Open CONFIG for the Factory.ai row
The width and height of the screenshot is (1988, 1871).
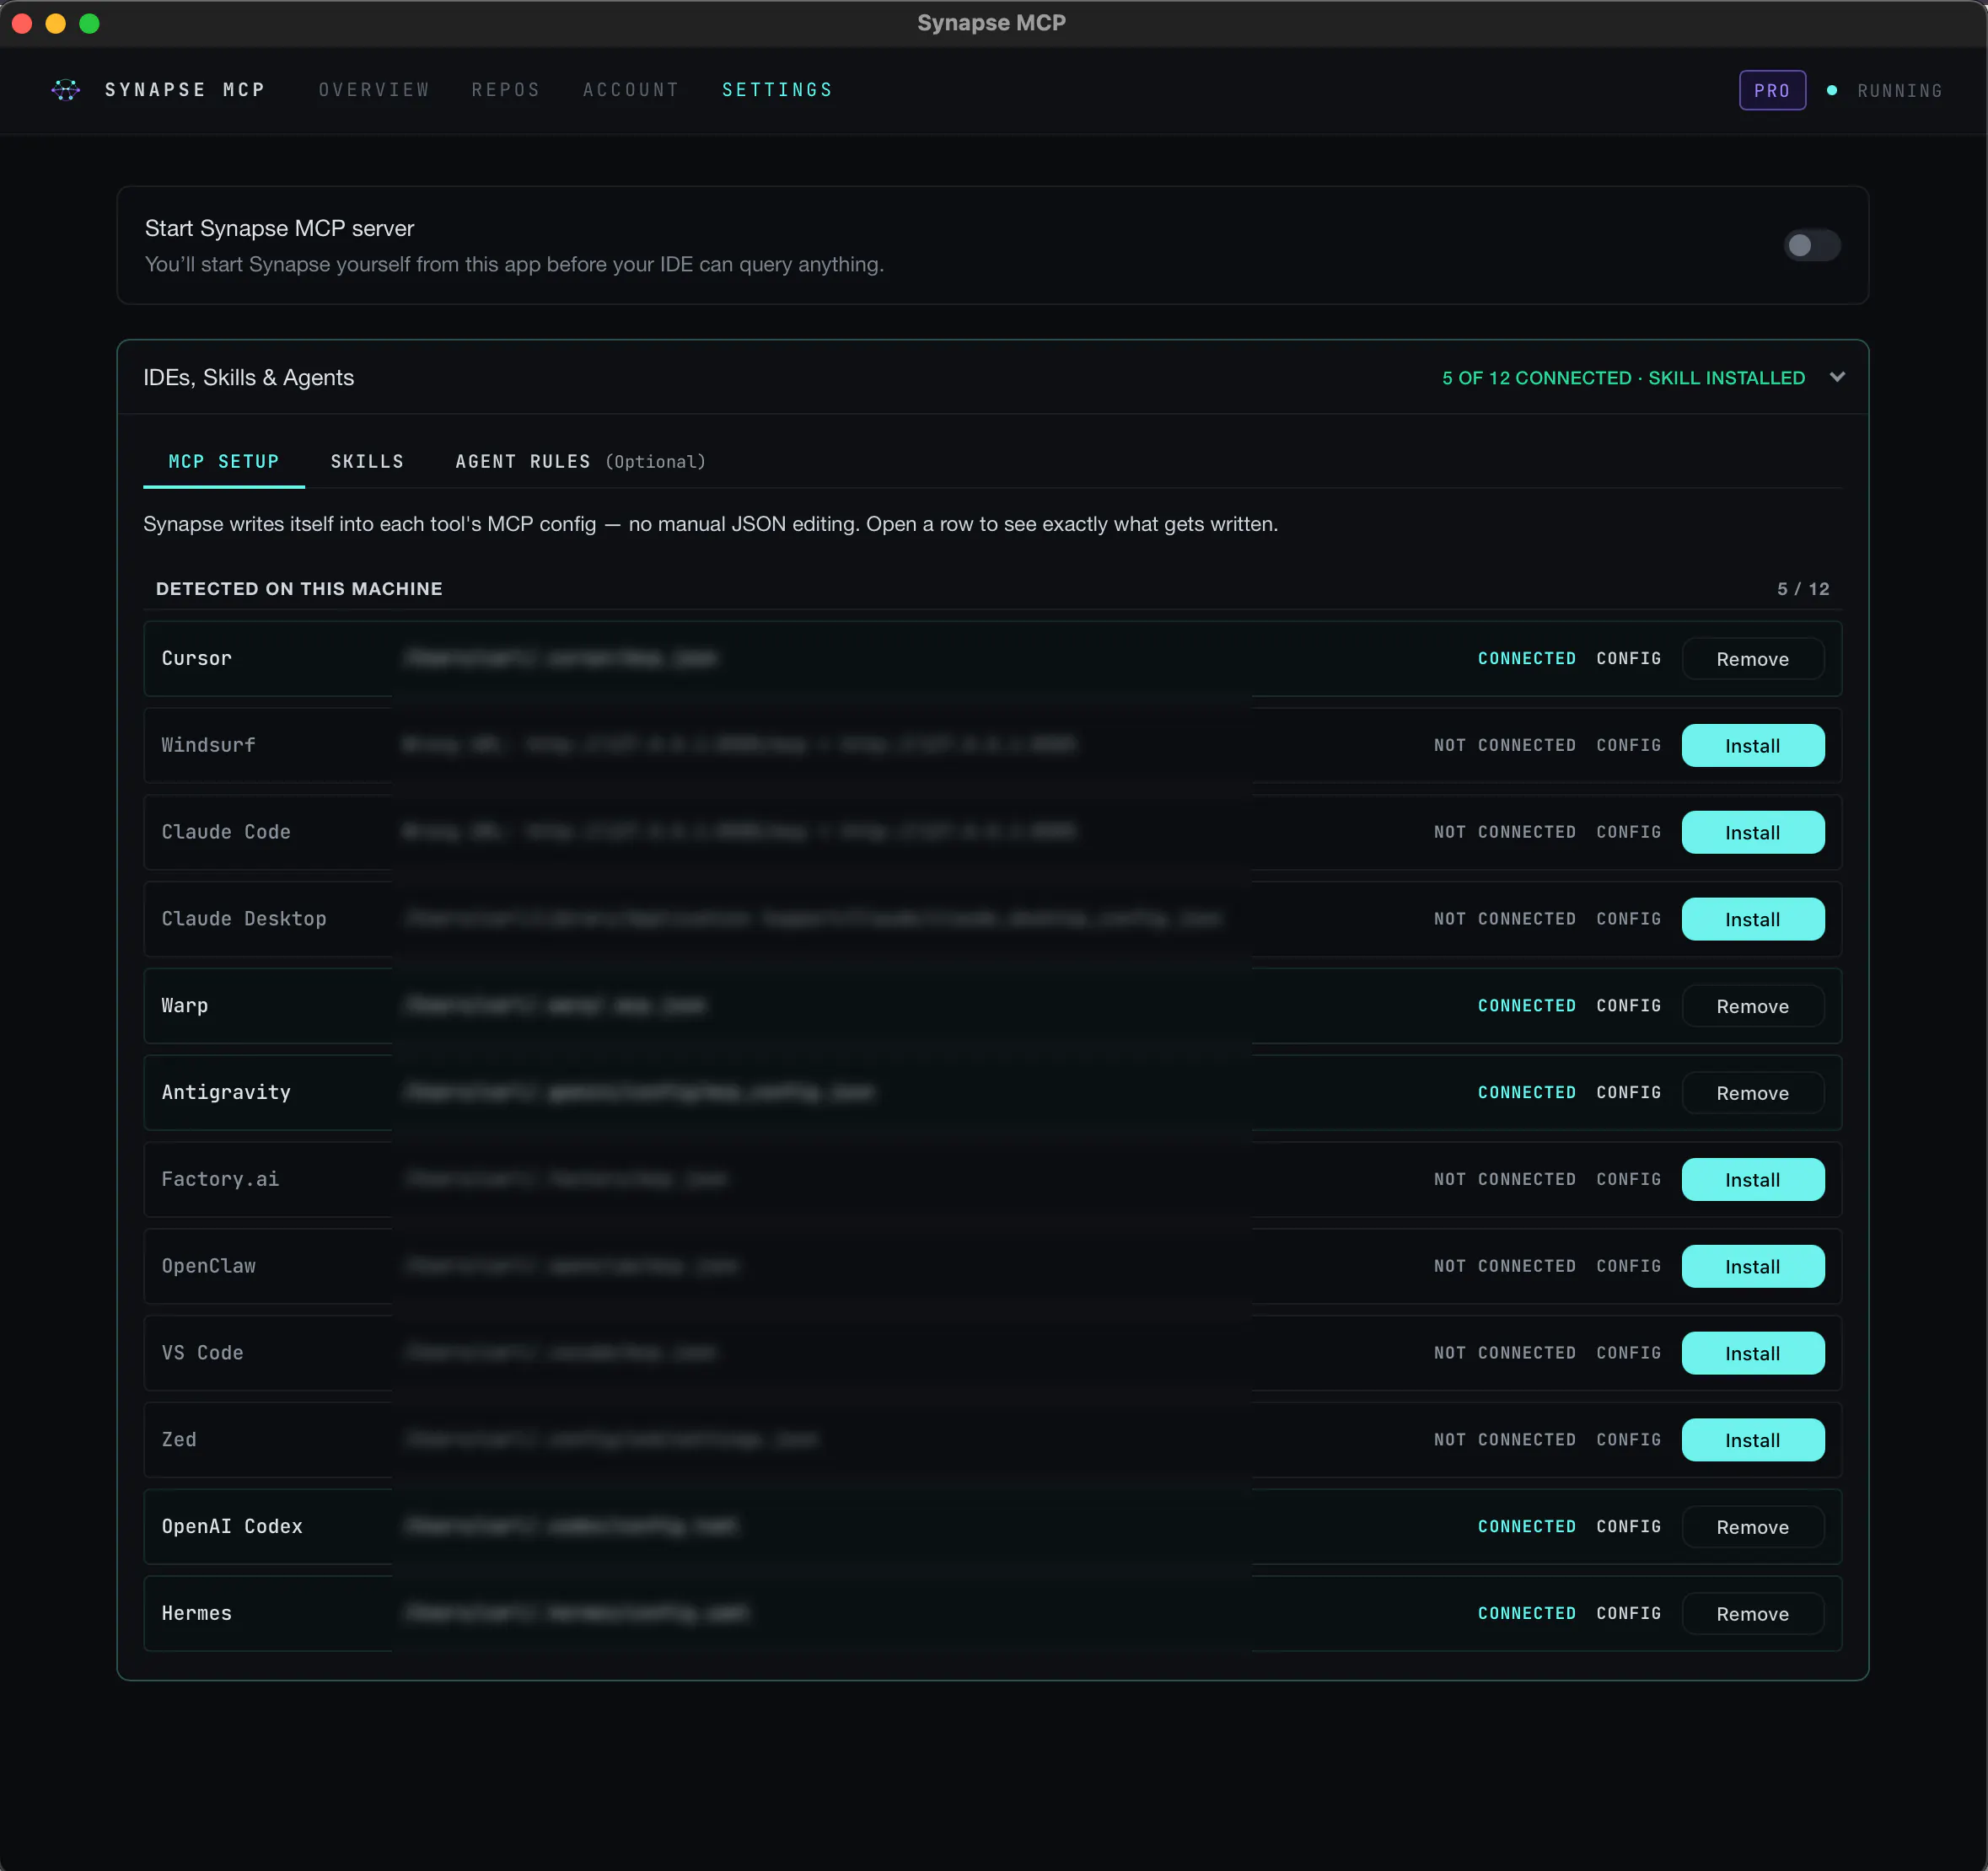point(1628,1181)
